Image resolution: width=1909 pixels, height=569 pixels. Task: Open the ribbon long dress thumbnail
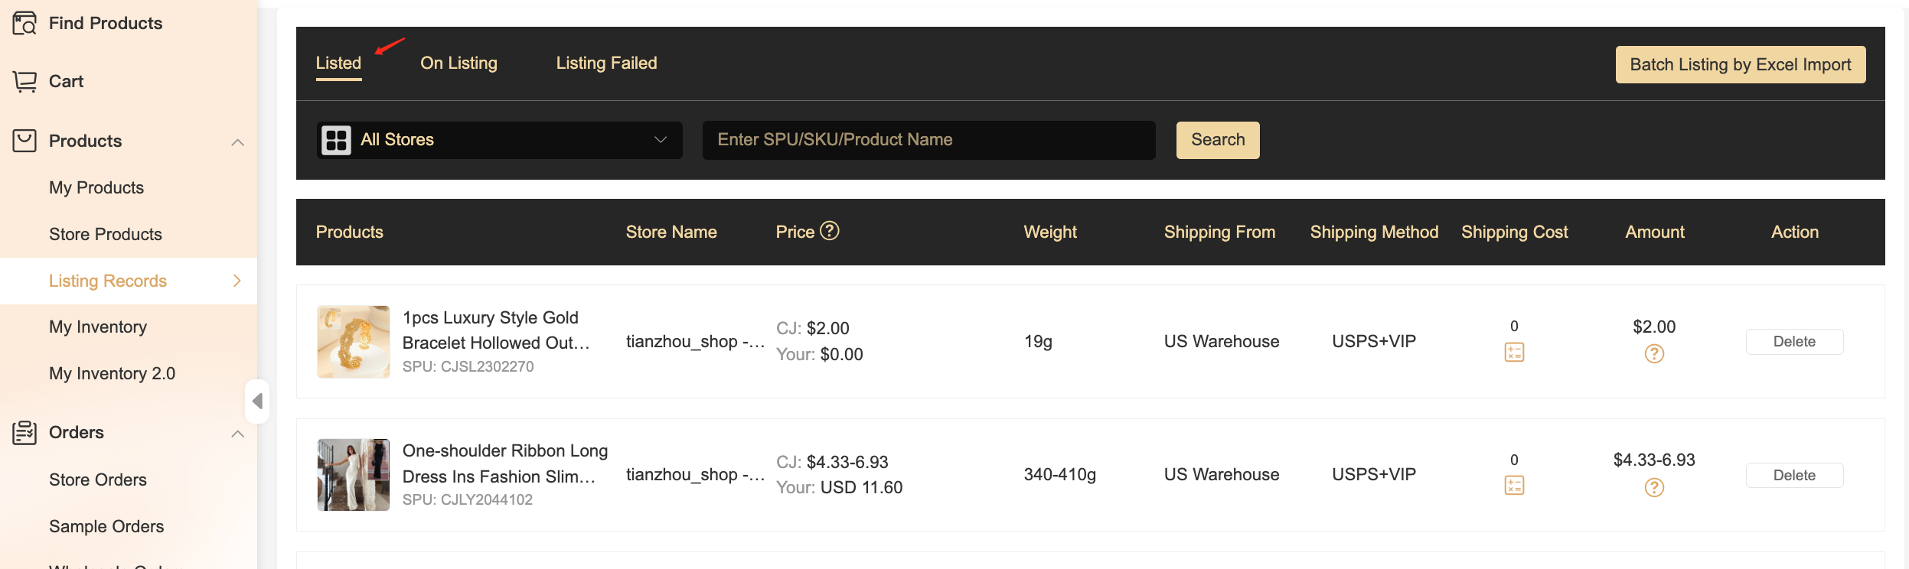click(354, 475)
